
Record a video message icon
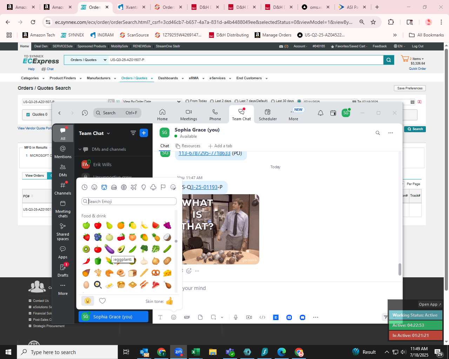tap(249, 317)
